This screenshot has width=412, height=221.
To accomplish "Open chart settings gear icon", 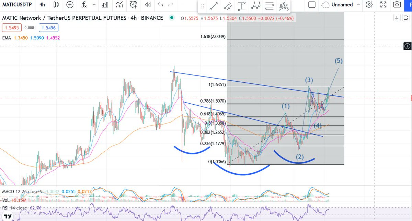I will coord(369,5).
